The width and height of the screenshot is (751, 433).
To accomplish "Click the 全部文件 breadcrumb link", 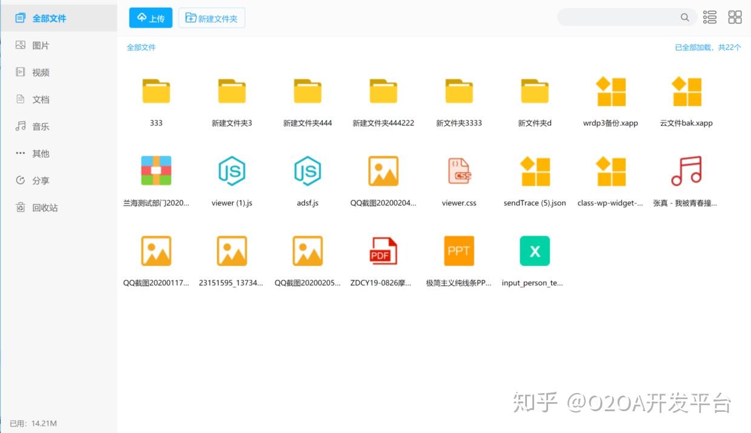I will pos(141,47).
